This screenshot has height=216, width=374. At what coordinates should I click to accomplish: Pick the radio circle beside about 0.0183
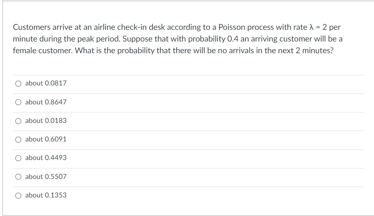pyautogui.click(x=19, y=121)
